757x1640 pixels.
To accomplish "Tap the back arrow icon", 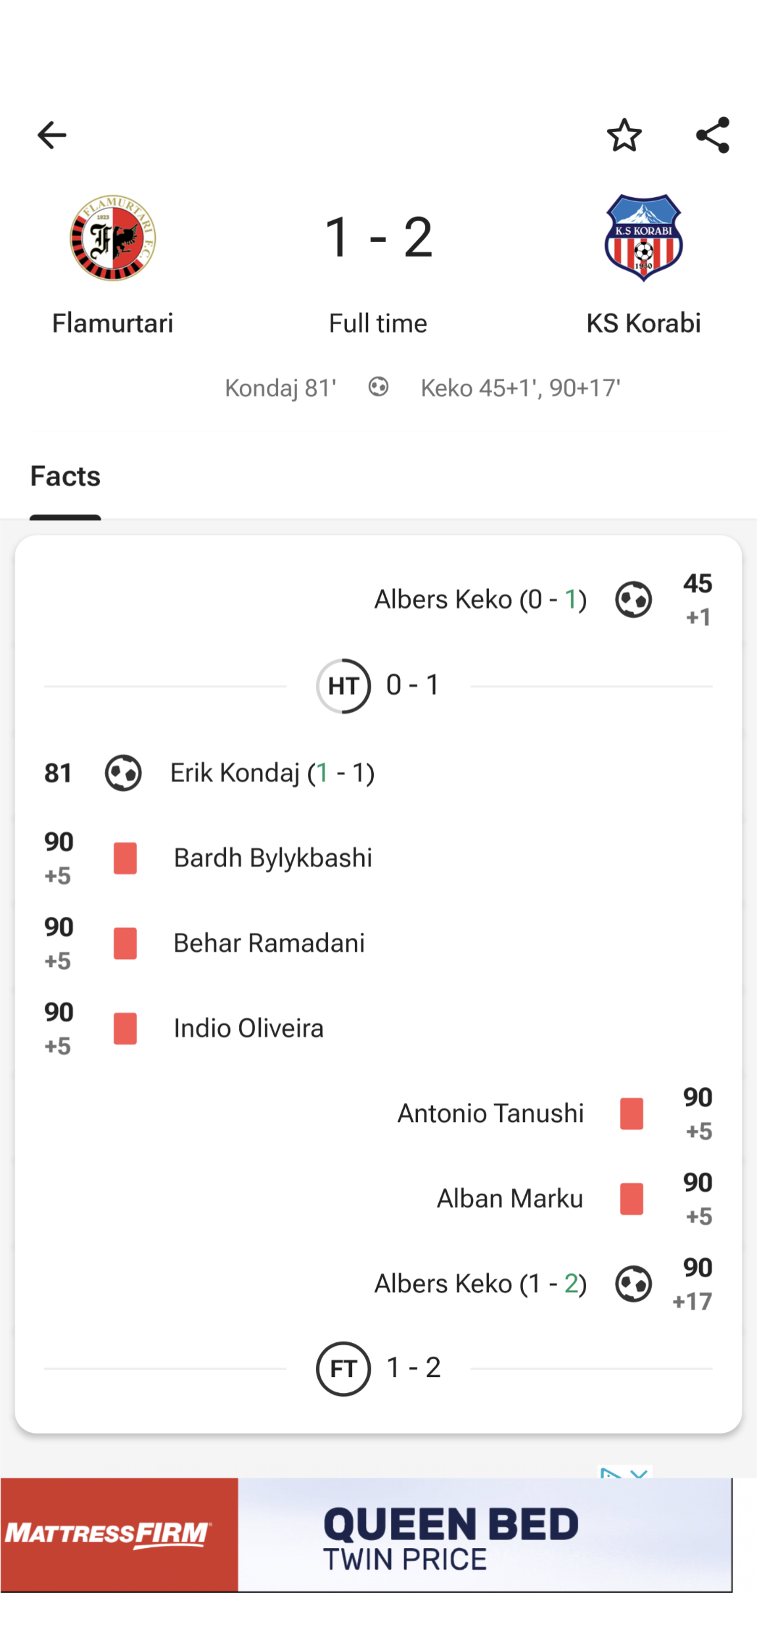I will click(x=52, y=135).
